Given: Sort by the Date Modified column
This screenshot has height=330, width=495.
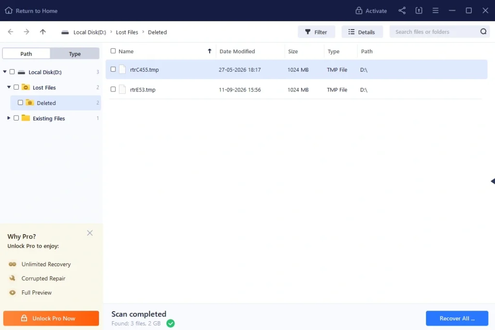Looking at the screenshot, I should [237, 51].
